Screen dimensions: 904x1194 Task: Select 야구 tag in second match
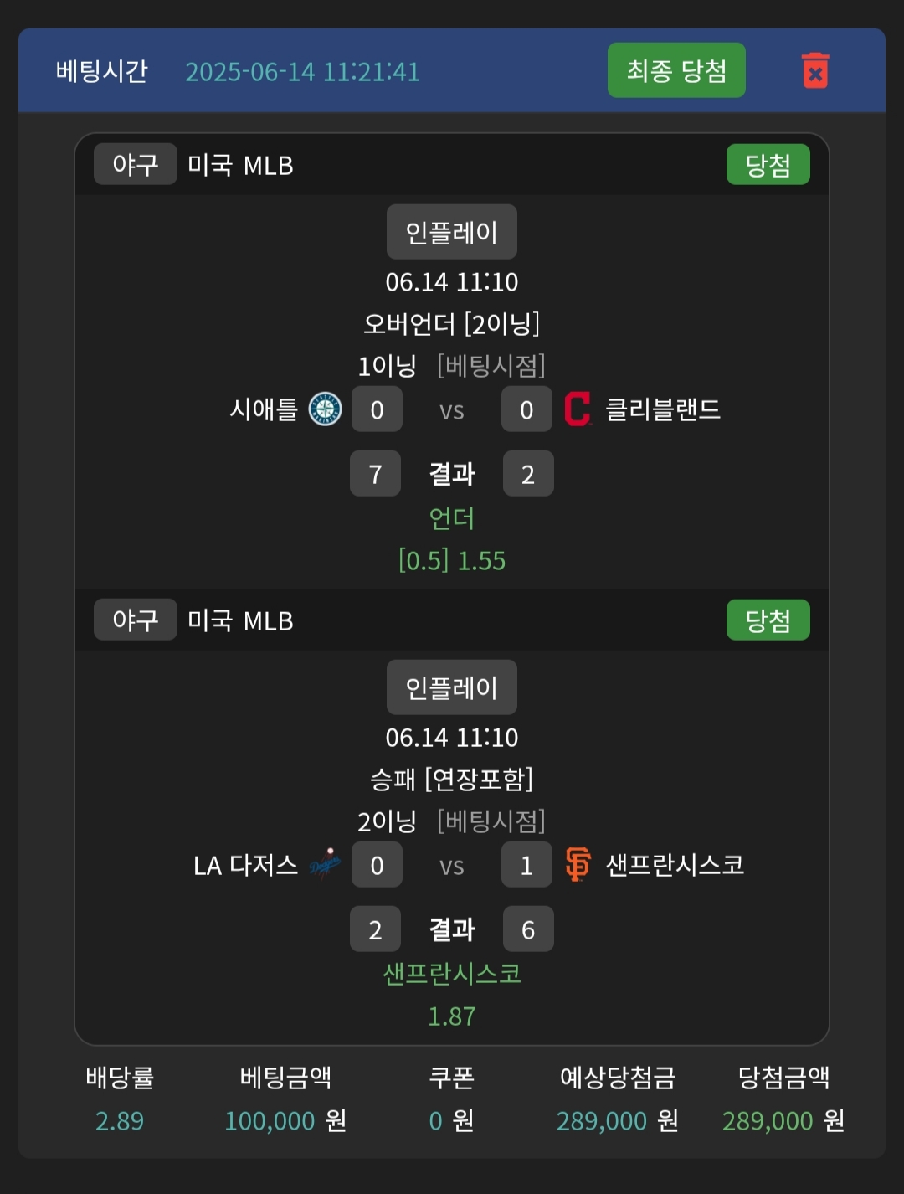point(135,620)
